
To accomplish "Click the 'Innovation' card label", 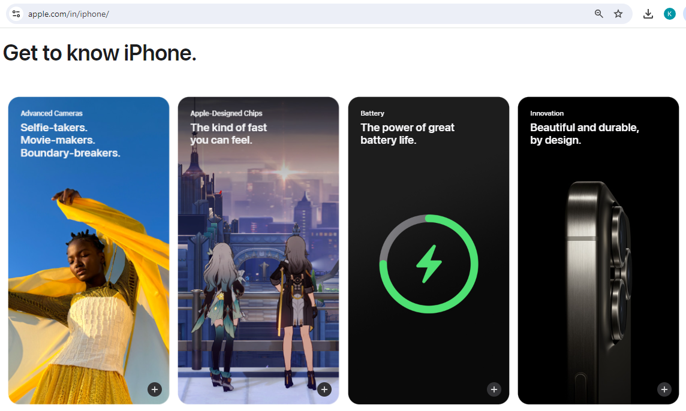I will [x=547, y=113].
